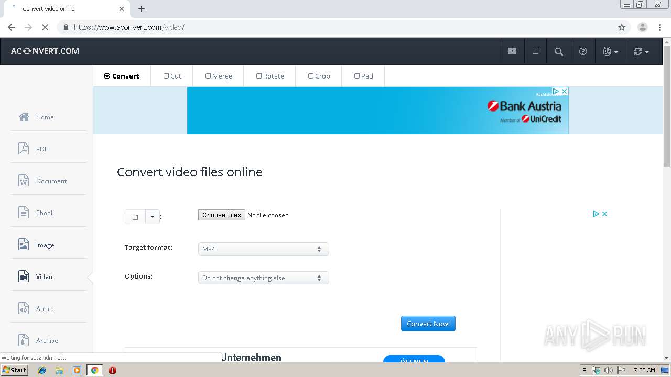Image resolution: width=671 pixels, height=377 pixels.
Task: Open Windows Media Player from taskbar
Action: coord(77,370)
